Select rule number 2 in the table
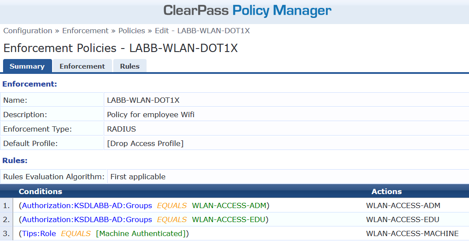The height and width of the screenshot is (247, 469). pos(6,219)
